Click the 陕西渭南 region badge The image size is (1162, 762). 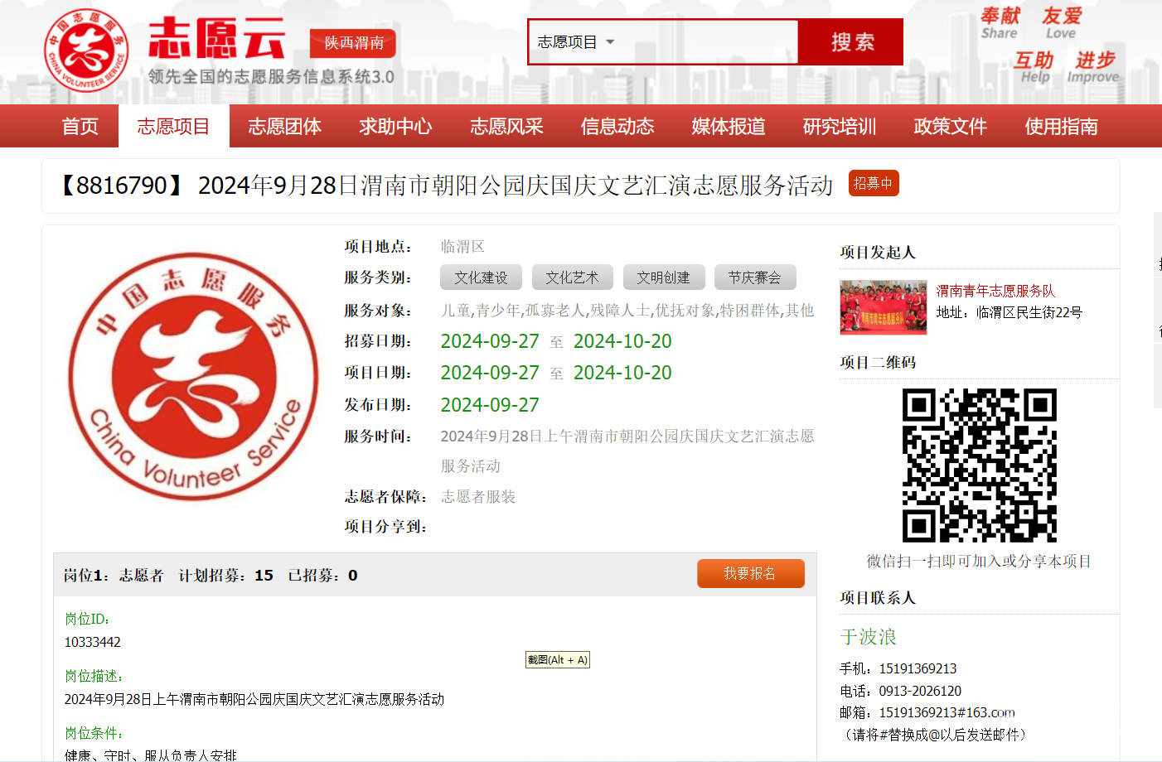(353, 43)
